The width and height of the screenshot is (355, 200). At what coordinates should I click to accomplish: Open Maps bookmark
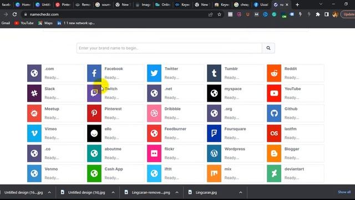[45, 23]
